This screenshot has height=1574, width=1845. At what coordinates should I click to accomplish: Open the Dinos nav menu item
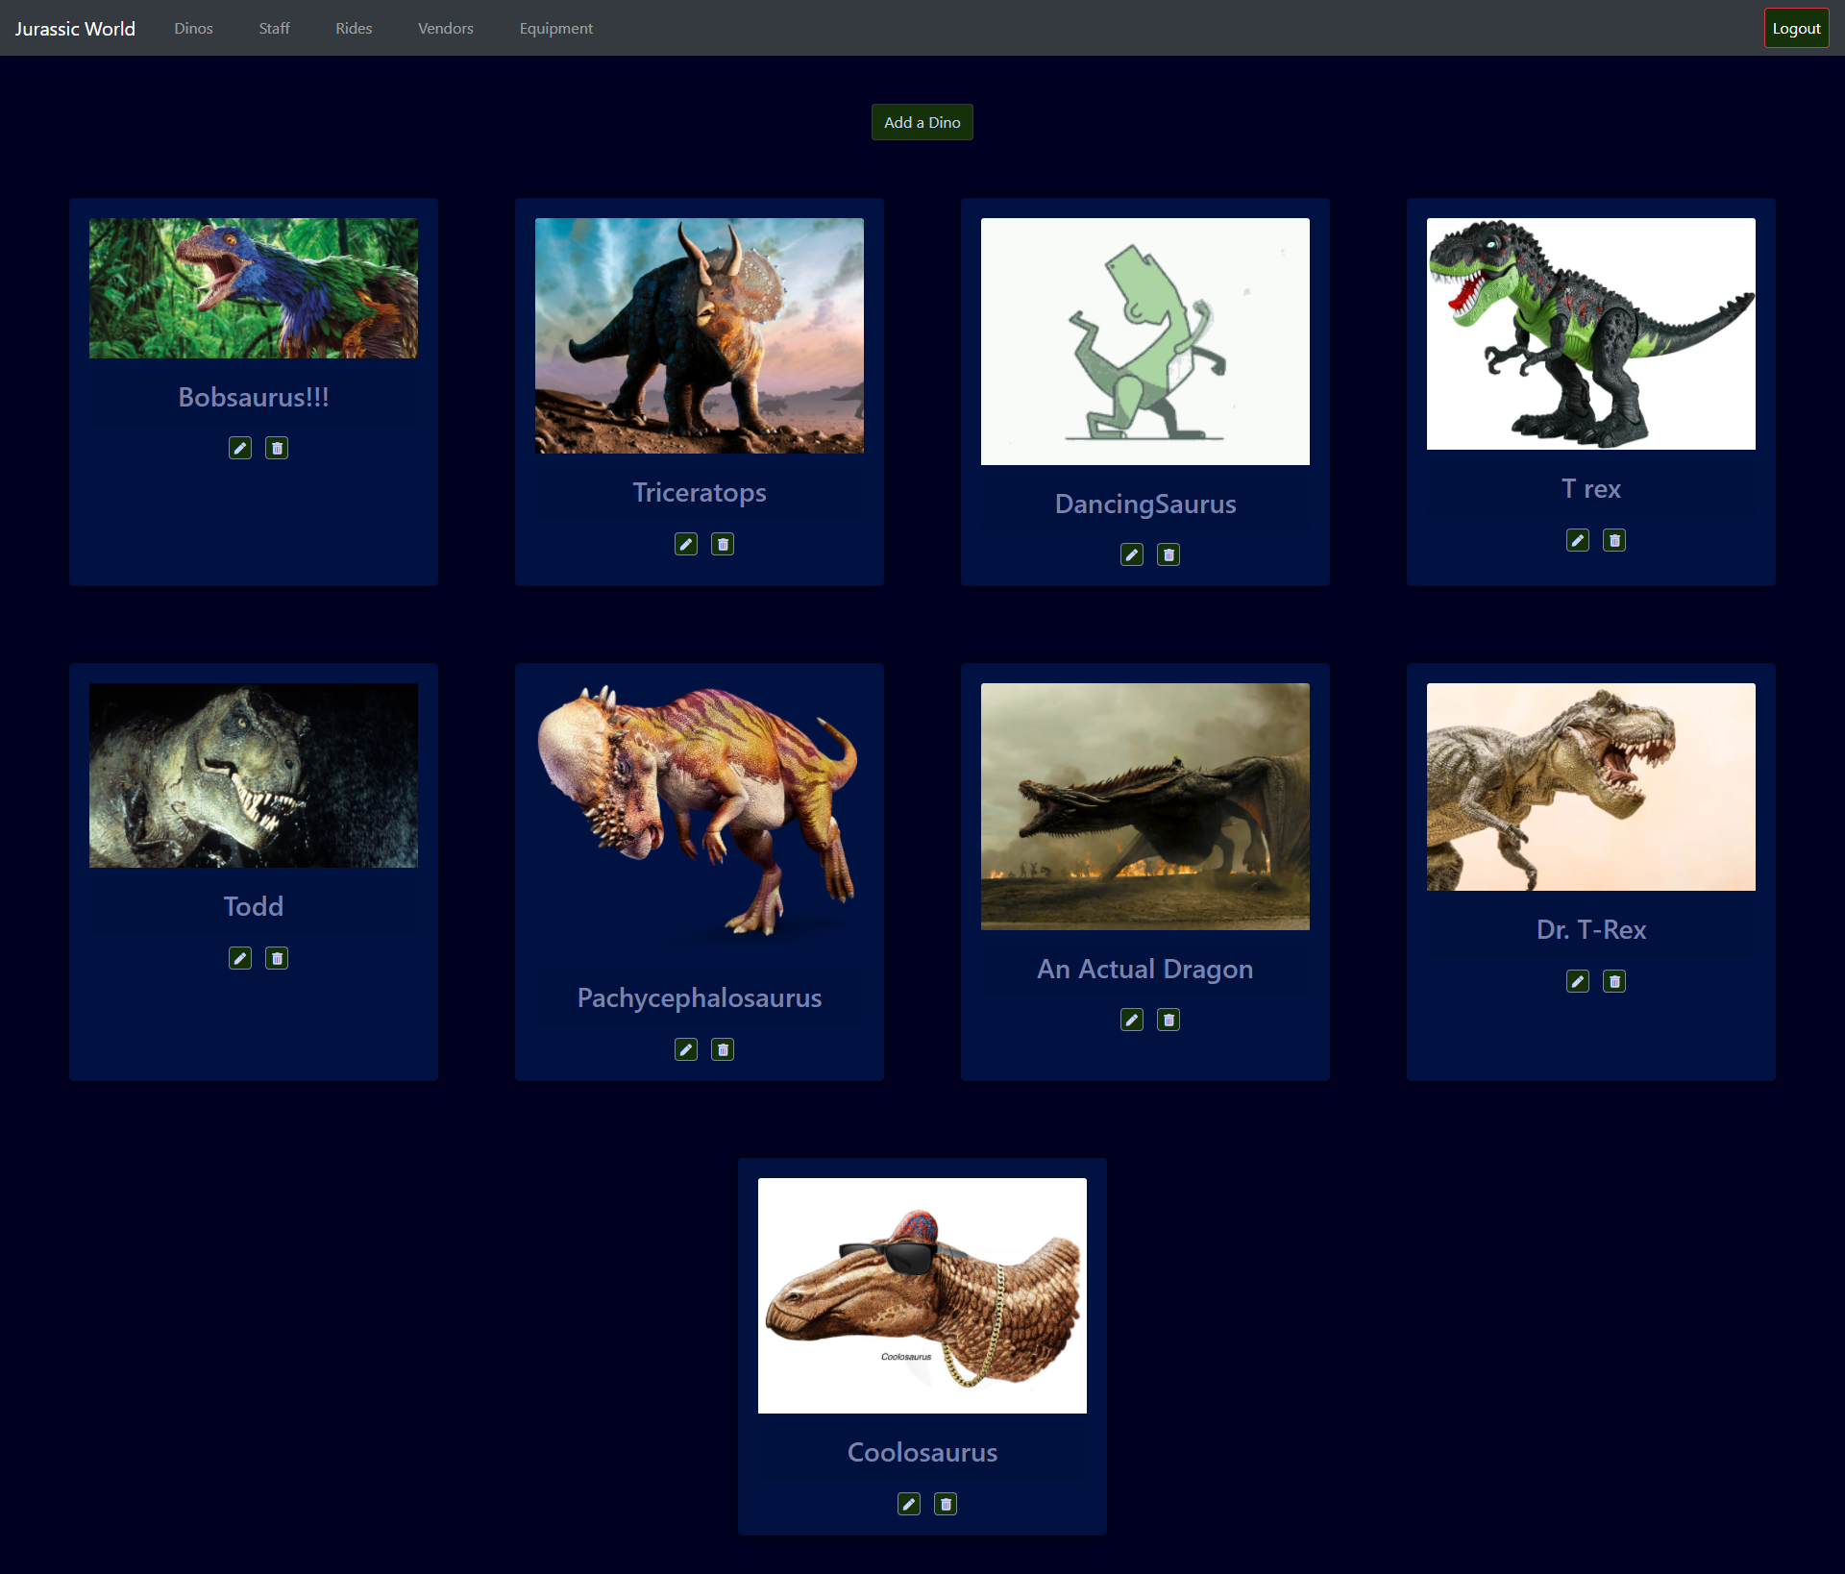[193, 29]
